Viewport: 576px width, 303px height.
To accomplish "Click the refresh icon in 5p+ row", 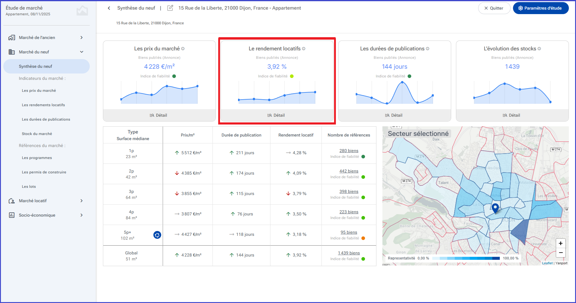I will 157,235.
